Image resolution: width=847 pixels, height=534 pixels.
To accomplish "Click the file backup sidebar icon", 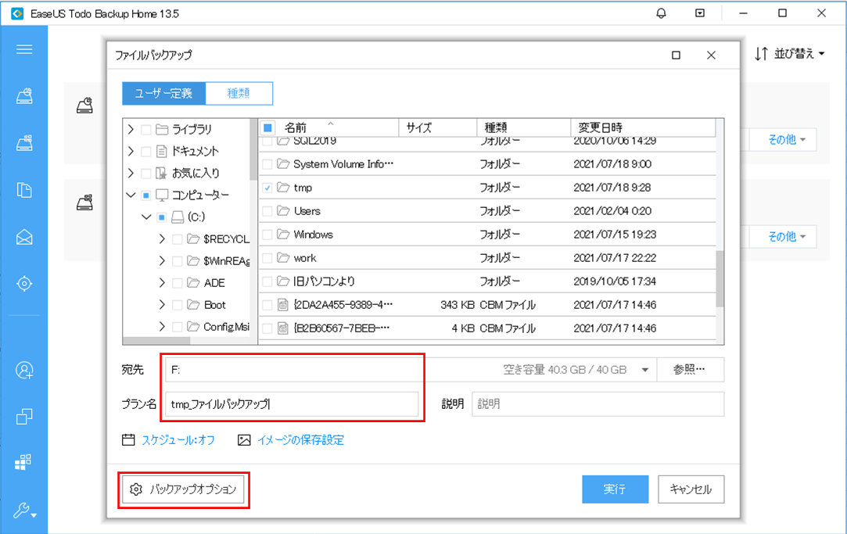I will (24, 189).
